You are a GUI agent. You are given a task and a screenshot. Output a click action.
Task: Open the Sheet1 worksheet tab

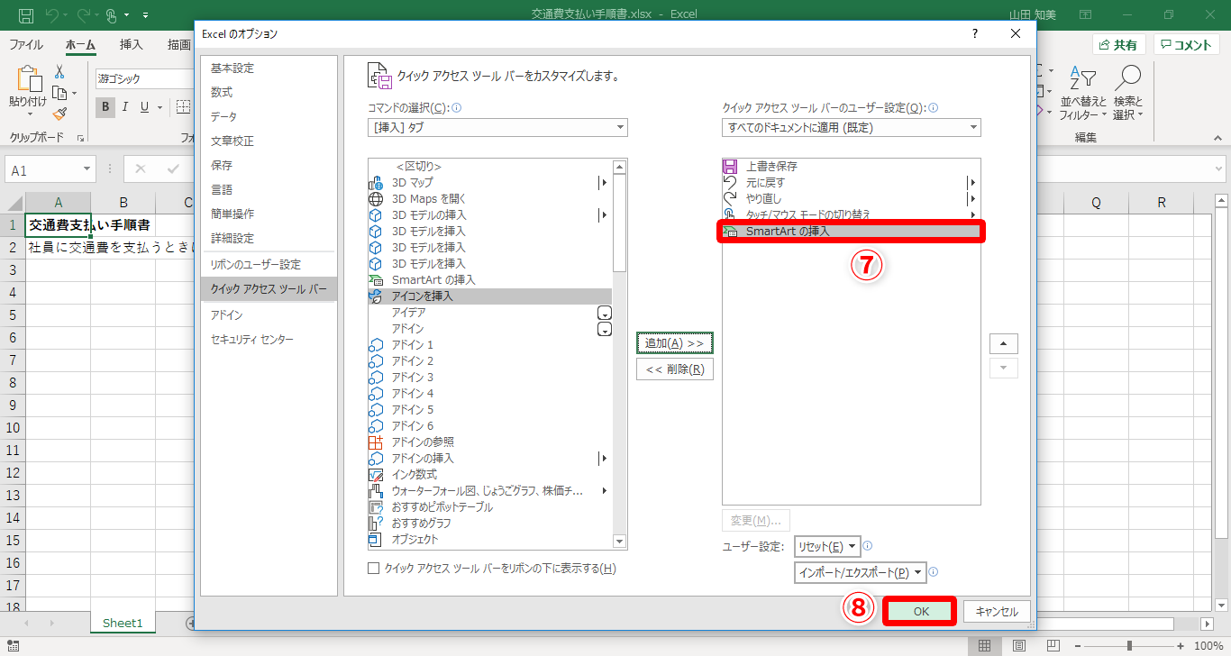click(123, 623)
